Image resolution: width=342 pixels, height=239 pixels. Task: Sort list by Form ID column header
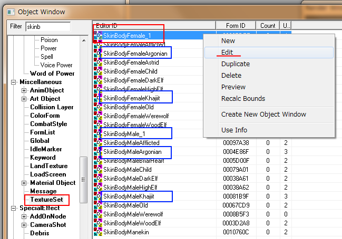point(236,26)
